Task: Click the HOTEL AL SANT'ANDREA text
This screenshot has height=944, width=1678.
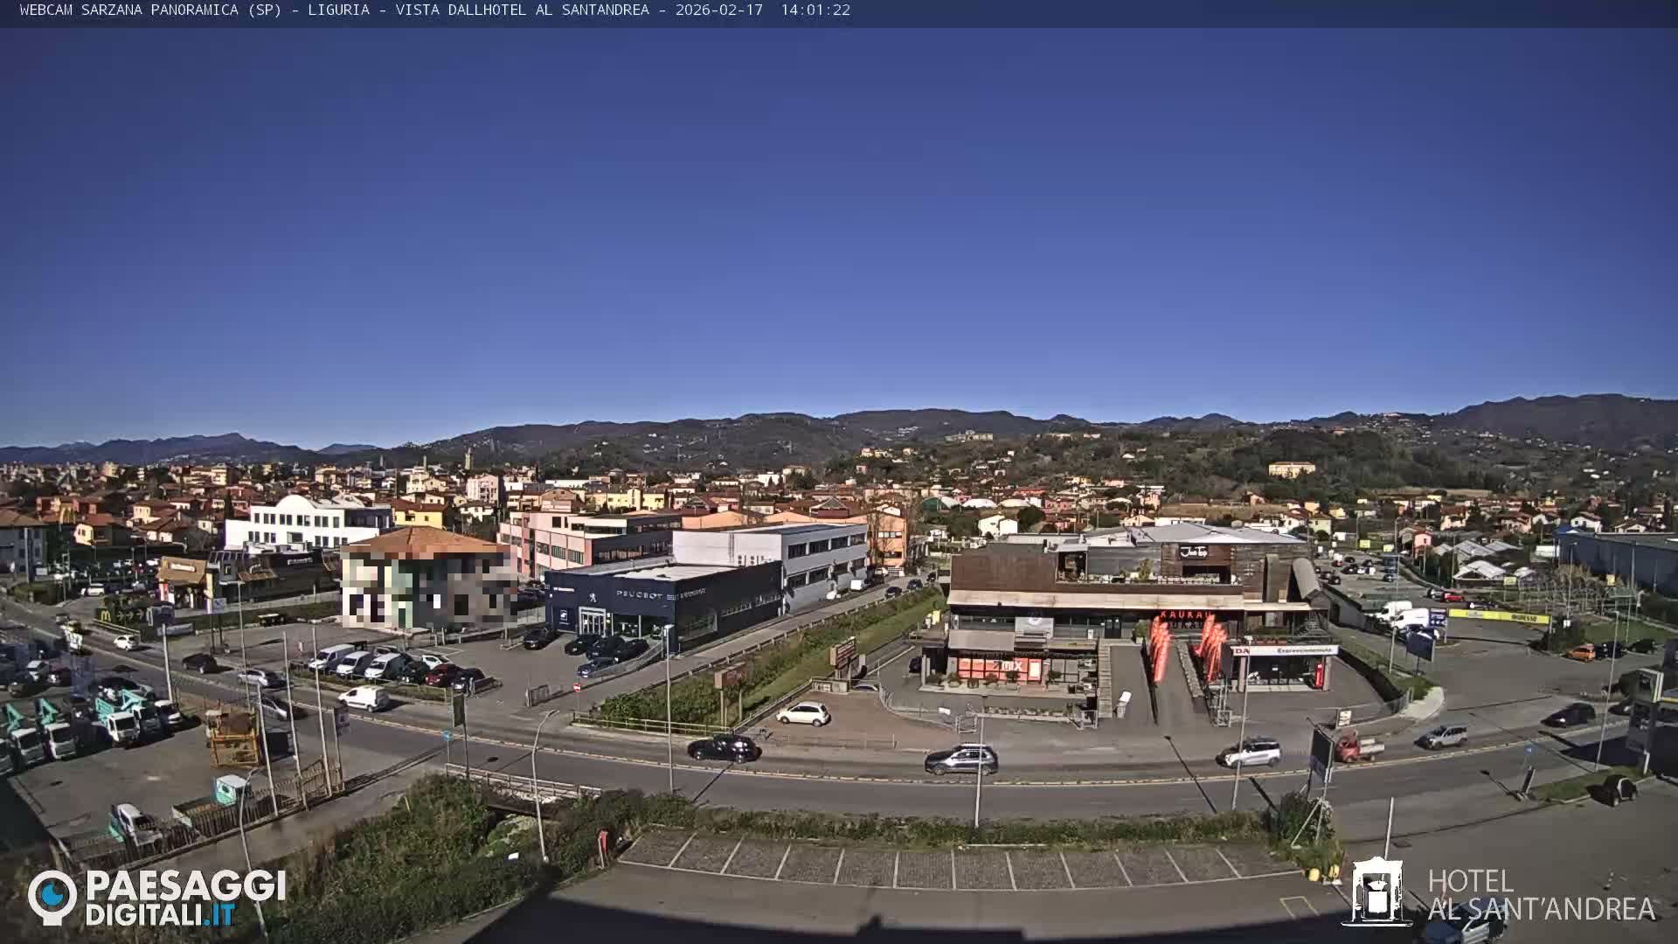Action: coord(1542,895)
